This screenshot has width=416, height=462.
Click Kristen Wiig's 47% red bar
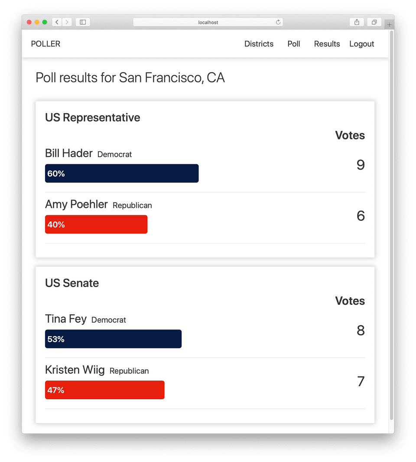pyautogui.click(x=105, y=390)
